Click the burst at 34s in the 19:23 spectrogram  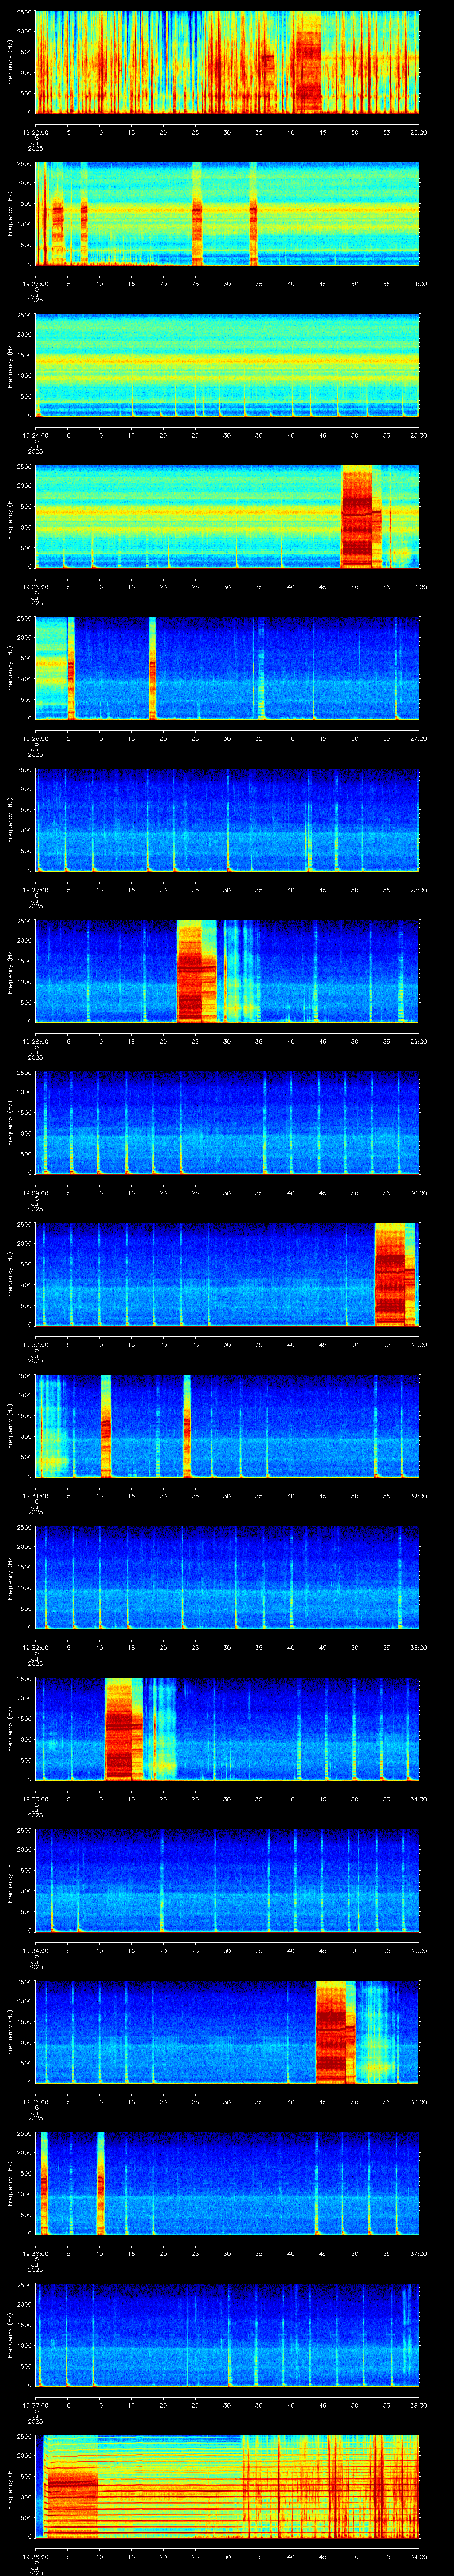(x=254, y=214)
